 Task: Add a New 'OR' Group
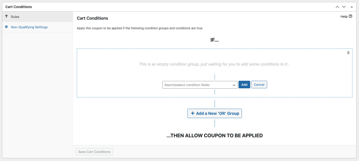(x=215, y=114)
